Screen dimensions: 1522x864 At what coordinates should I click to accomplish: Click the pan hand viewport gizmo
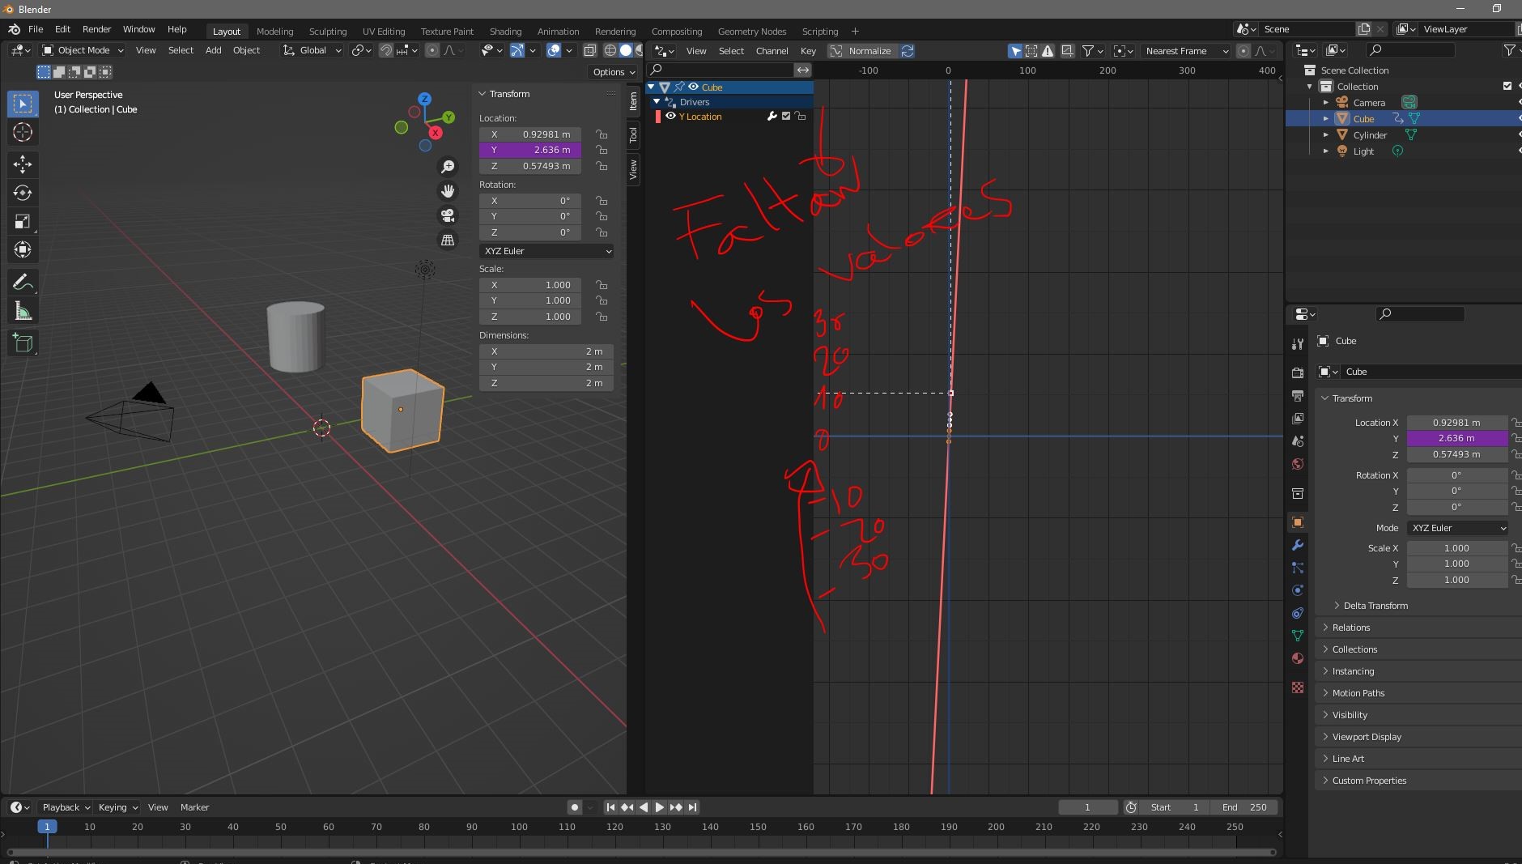[448, 191]
